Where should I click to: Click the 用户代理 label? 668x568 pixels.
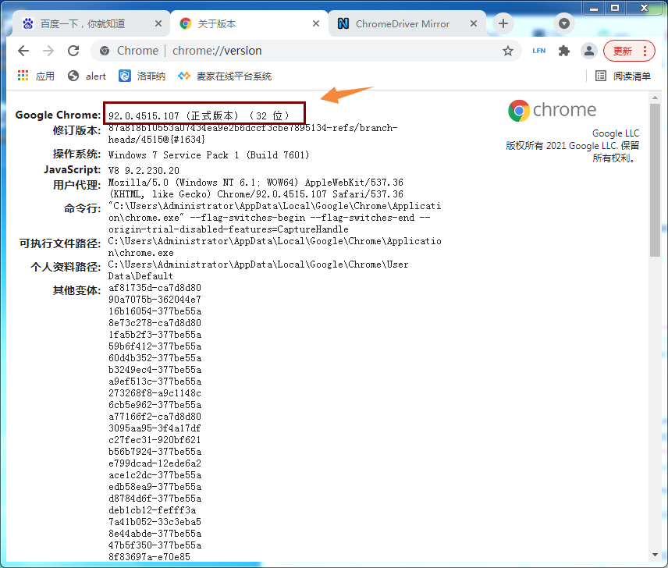pos(76,185)
